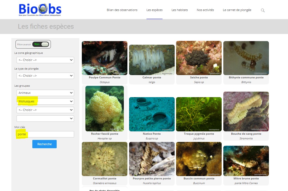Click the Natice Ponte title link
The width and height of the screenshot is (288, 191).
pyautogui.click(x=152, y=134)
